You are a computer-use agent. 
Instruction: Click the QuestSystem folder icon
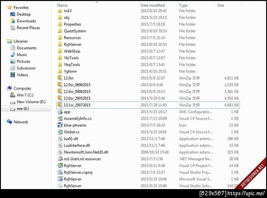[60, 31]
